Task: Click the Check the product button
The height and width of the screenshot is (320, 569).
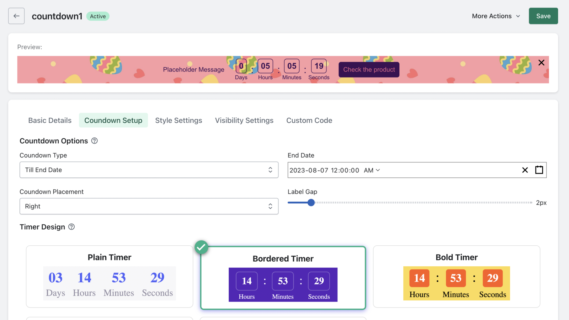Action: point(369,70)
